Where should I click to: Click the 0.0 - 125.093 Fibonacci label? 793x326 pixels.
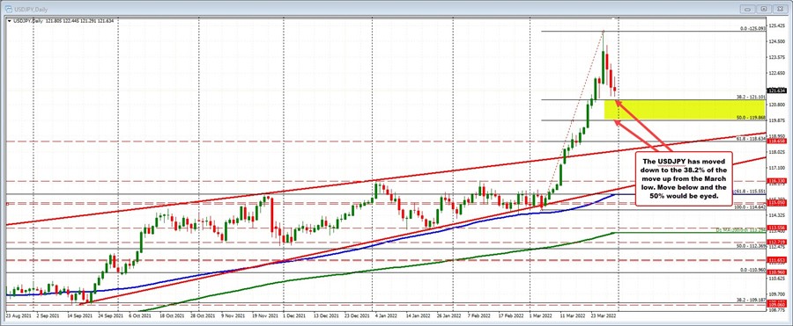[x=753, y=29]
